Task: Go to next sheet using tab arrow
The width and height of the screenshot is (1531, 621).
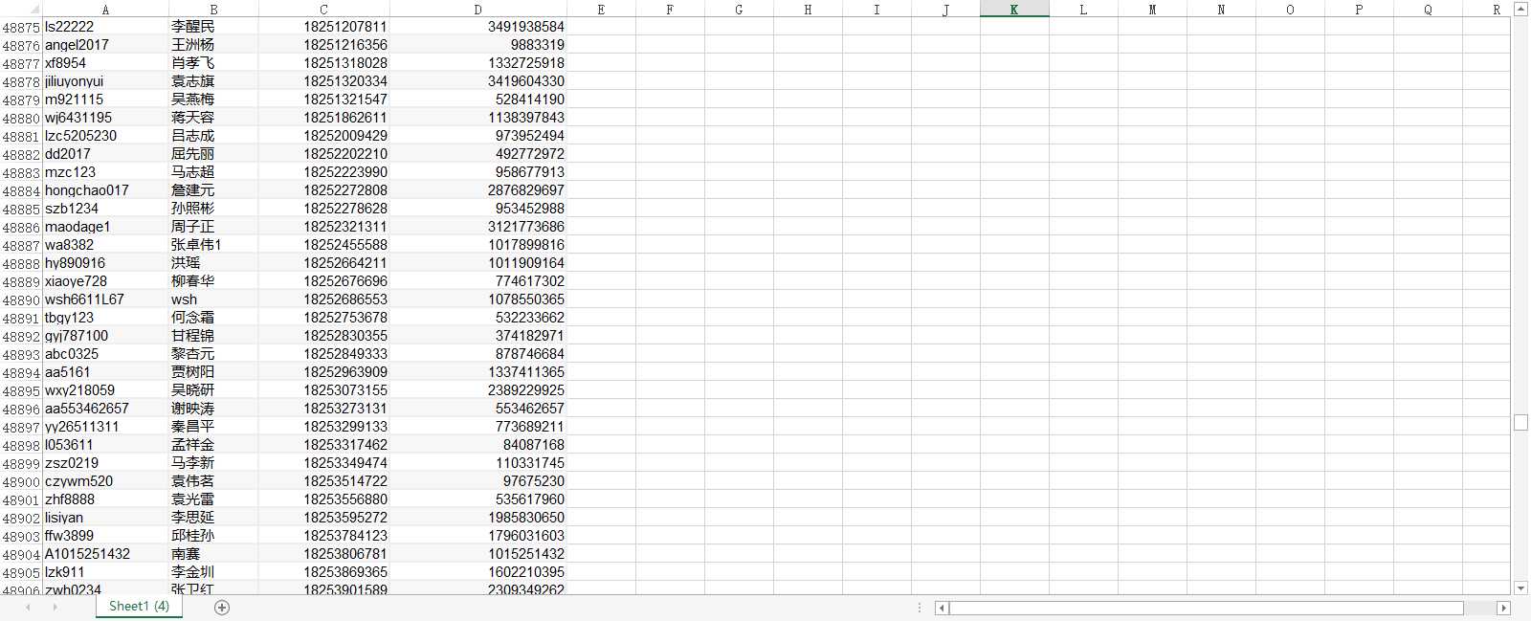Action: (55, 608)
